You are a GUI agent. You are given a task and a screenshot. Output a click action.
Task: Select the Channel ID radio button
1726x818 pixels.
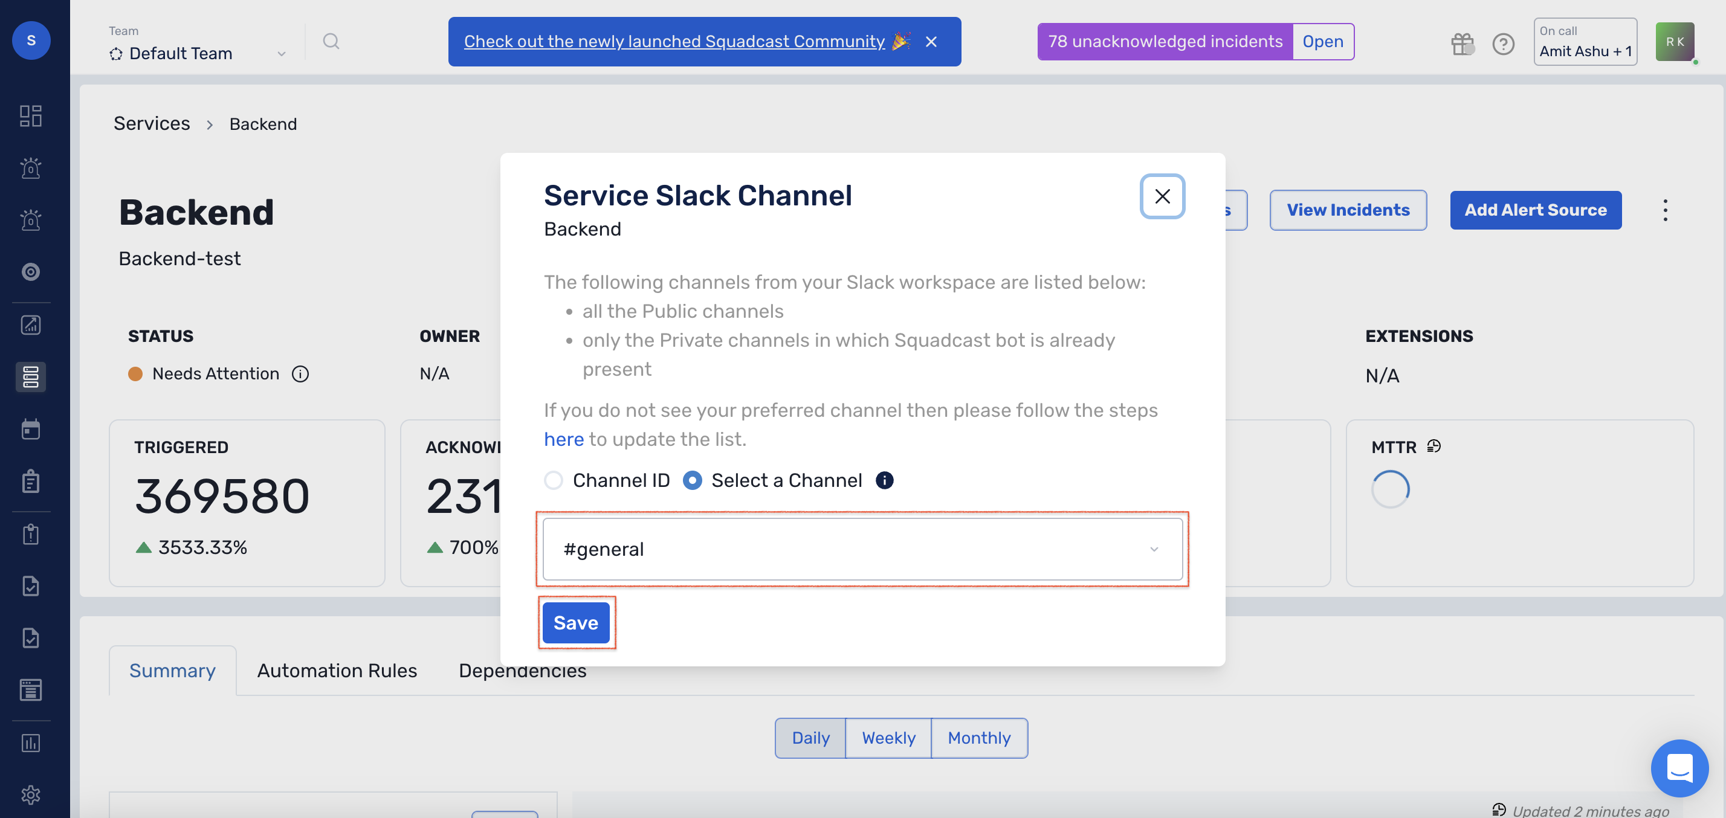click(554, 480)
